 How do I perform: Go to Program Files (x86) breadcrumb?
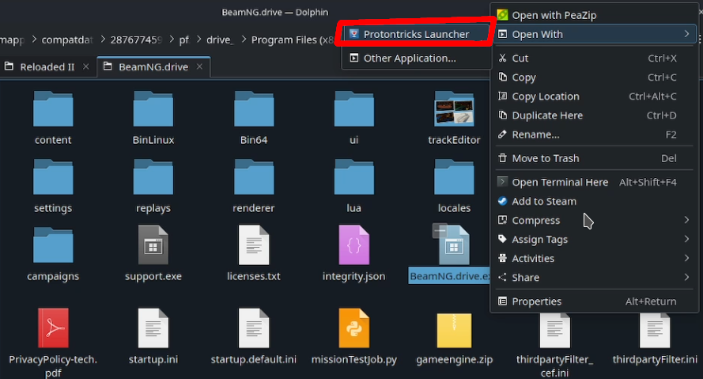pyautogui.click(x=293, y=40)
